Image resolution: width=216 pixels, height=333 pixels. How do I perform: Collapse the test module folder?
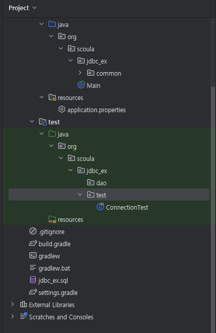tap(32, 122)
